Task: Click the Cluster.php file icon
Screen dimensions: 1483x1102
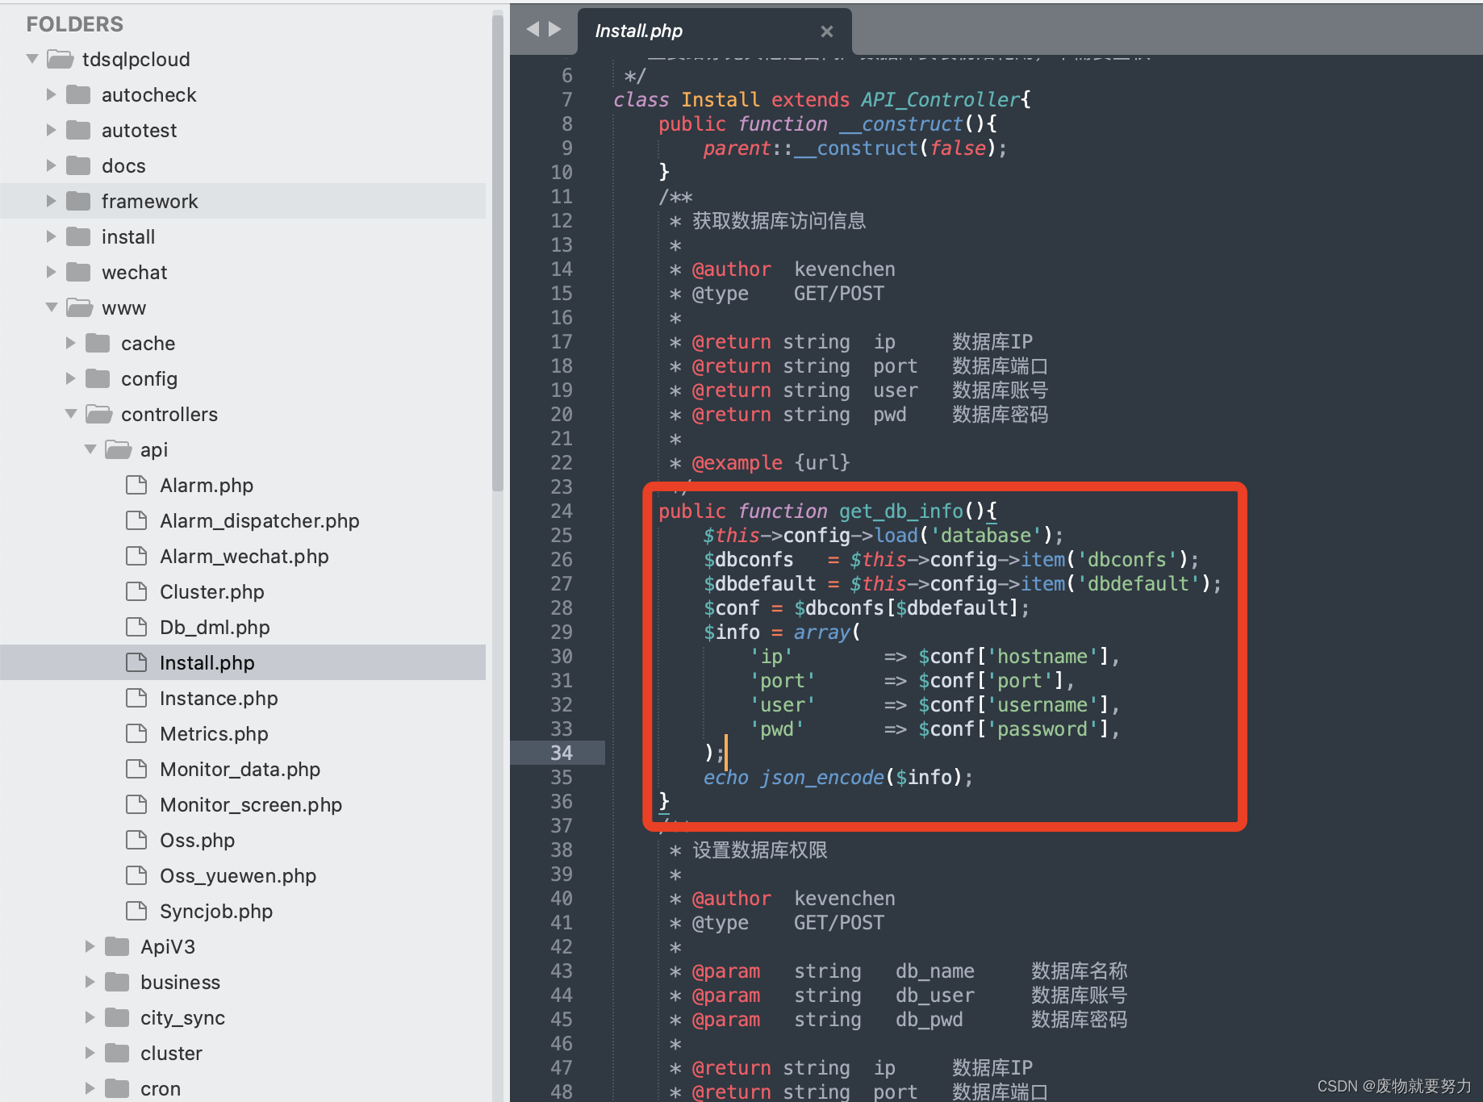Action: [136, 591]
